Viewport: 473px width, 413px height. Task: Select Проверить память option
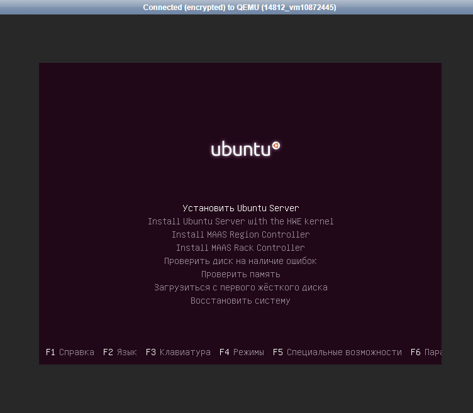click(x=240, y=274)
